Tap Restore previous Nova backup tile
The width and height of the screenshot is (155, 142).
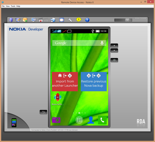pos(94,82)
